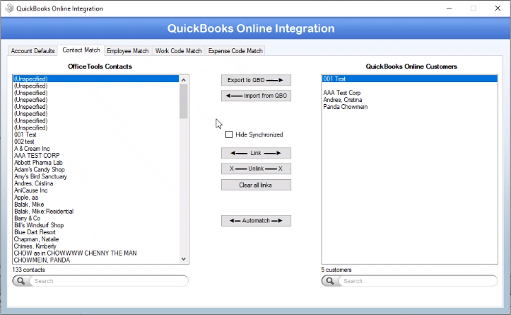
Task: Select the highlighted (Unspecified) contact row
Action: click(x=96, y=79)
